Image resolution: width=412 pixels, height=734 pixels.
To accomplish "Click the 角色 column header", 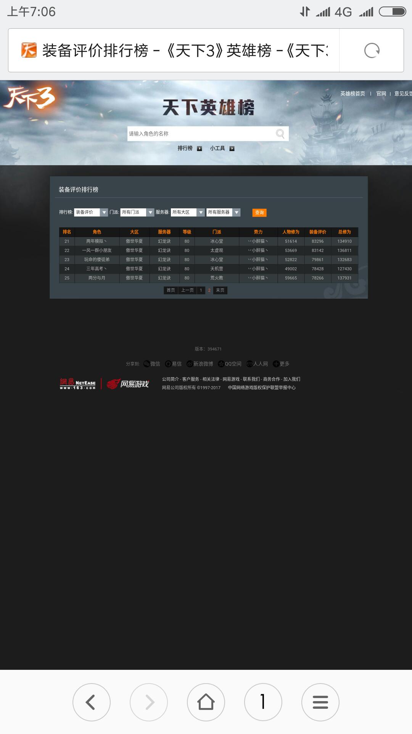I will click(97, 232).
